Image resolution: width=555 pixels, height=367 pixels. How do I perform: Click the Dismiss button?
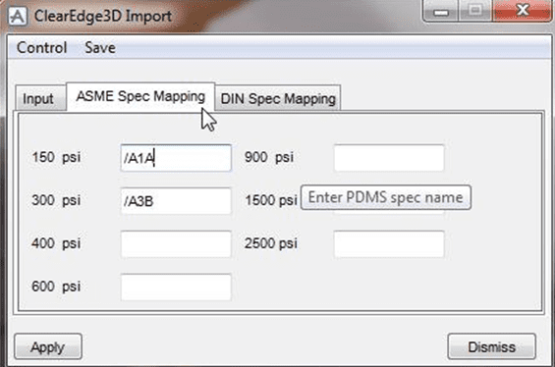pyautogui.click(x=492, y=346)
